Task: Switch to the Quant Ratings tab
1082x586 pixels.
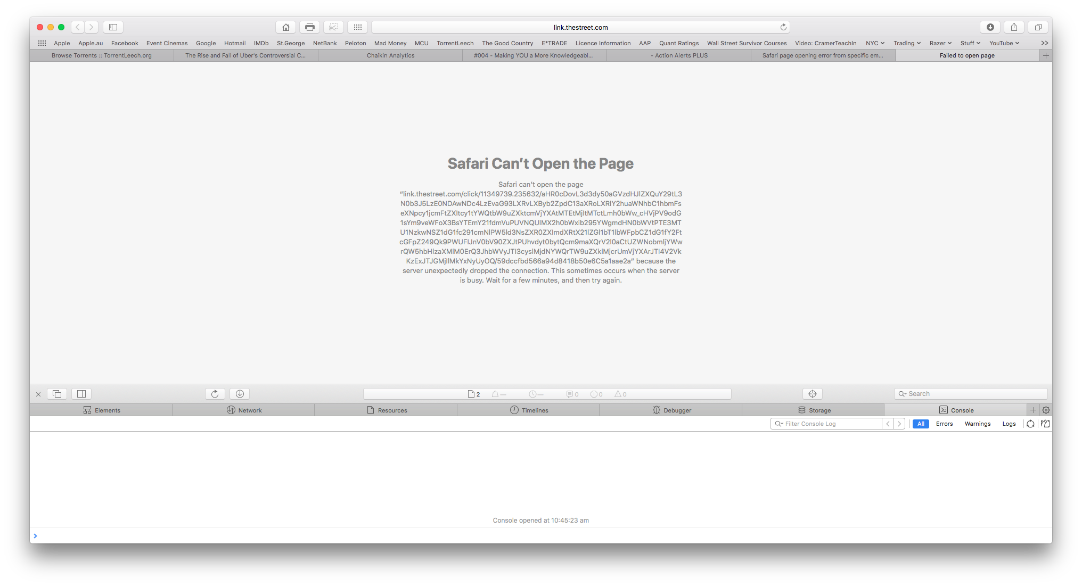Action: click(678, 43)
